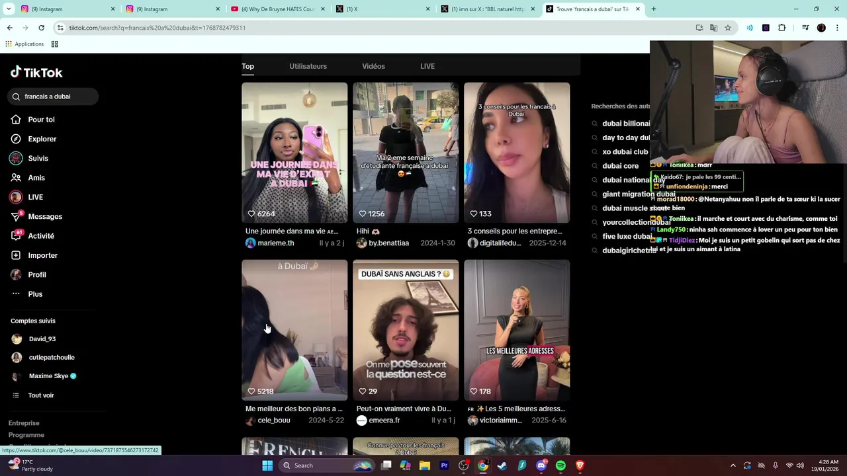
Task: Open the 'Les meilleures adresses' video
Action: (517, 330)
